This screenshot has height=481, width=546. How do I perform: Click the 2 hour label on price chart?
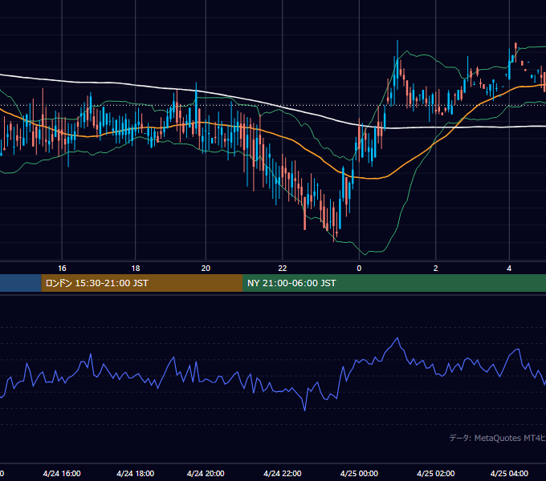[x=436, y=269]
